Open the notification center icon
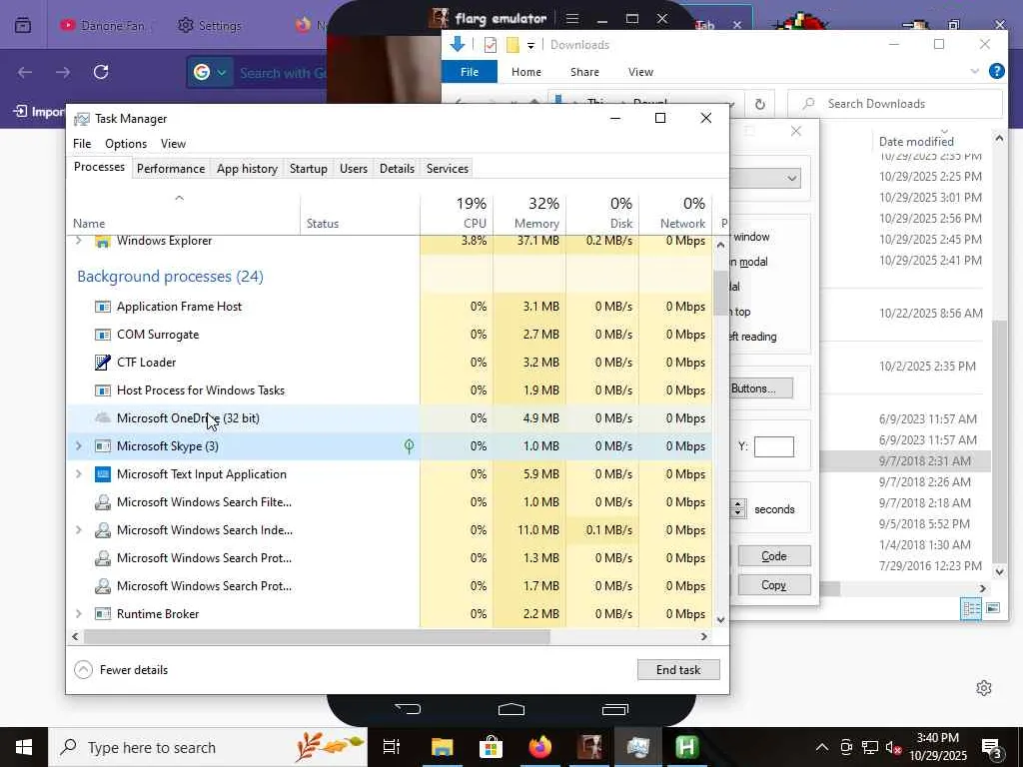 (x=992, y=749)
